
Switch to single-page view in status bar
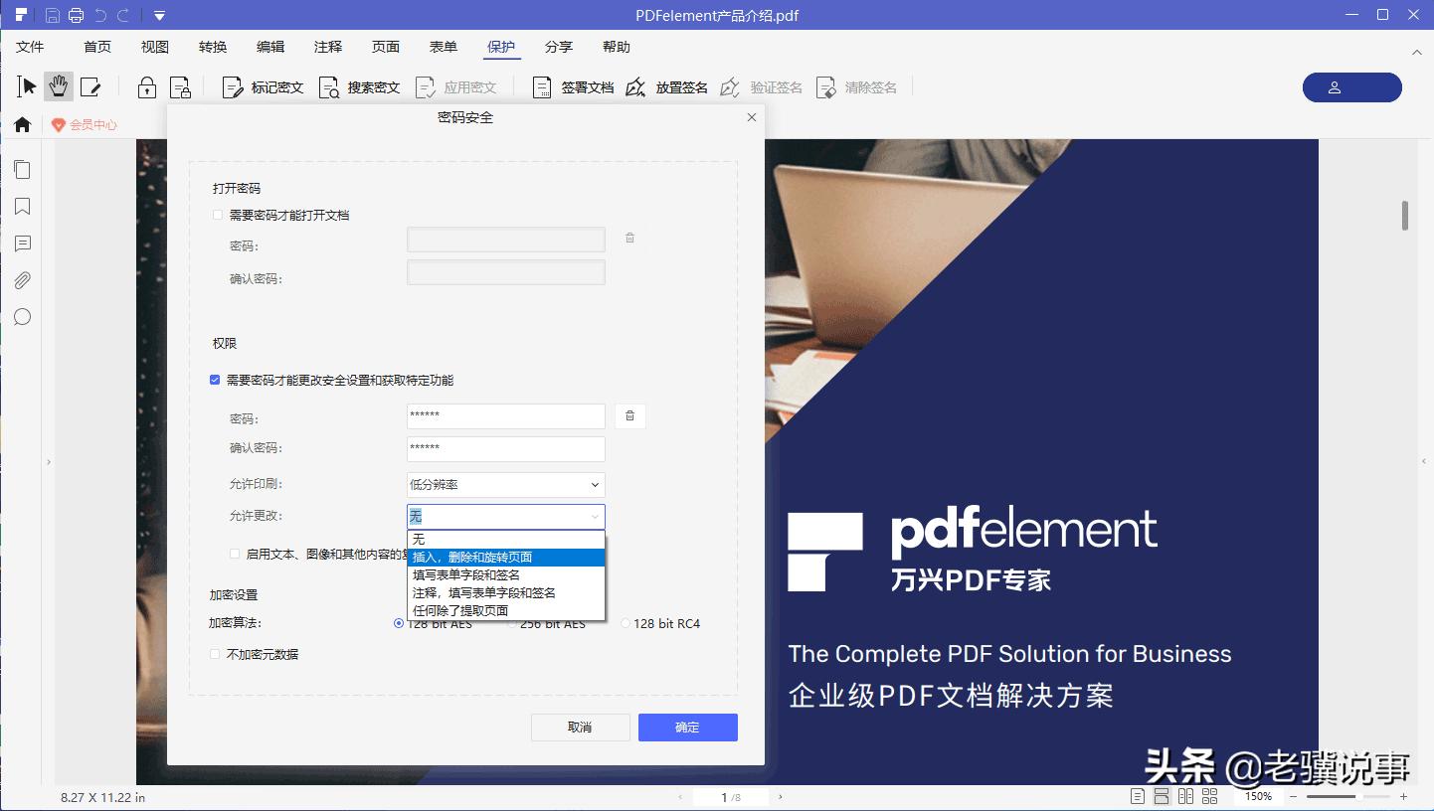[x=1139, y=795]
